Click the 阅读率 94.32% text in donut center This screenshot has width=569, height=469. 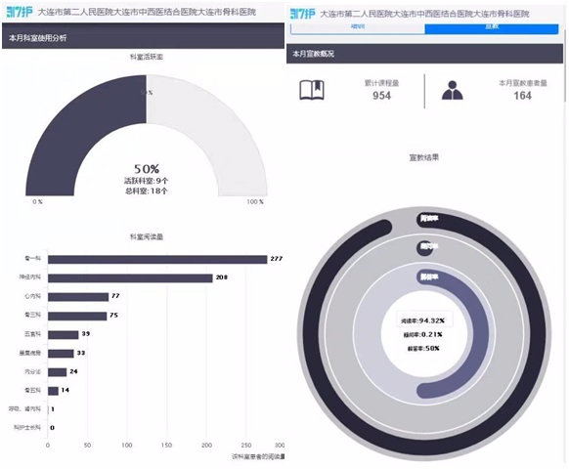point(422,320)
